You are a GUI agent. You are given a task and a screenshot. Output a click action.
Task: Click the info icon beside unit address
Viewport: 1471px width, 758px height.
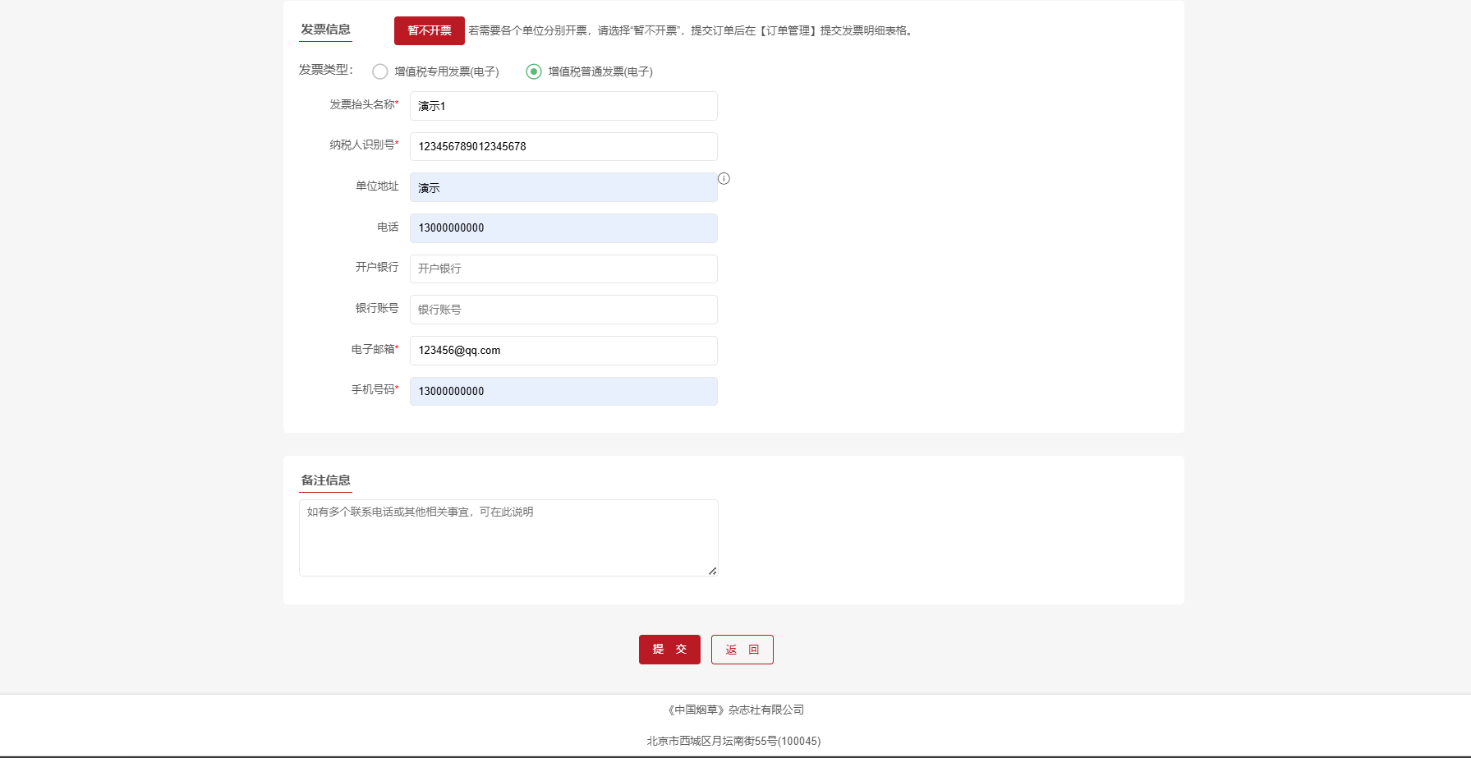click(x=724, y=179)
